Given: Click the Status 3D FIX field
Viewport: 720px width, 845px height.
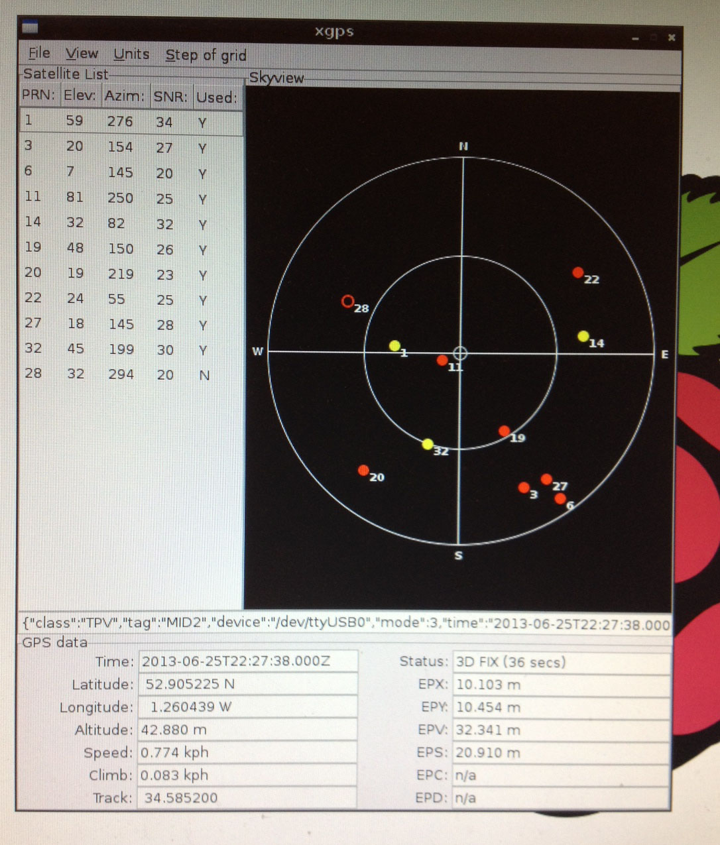Looking at the screenshot, I should [x=560, y=662].
